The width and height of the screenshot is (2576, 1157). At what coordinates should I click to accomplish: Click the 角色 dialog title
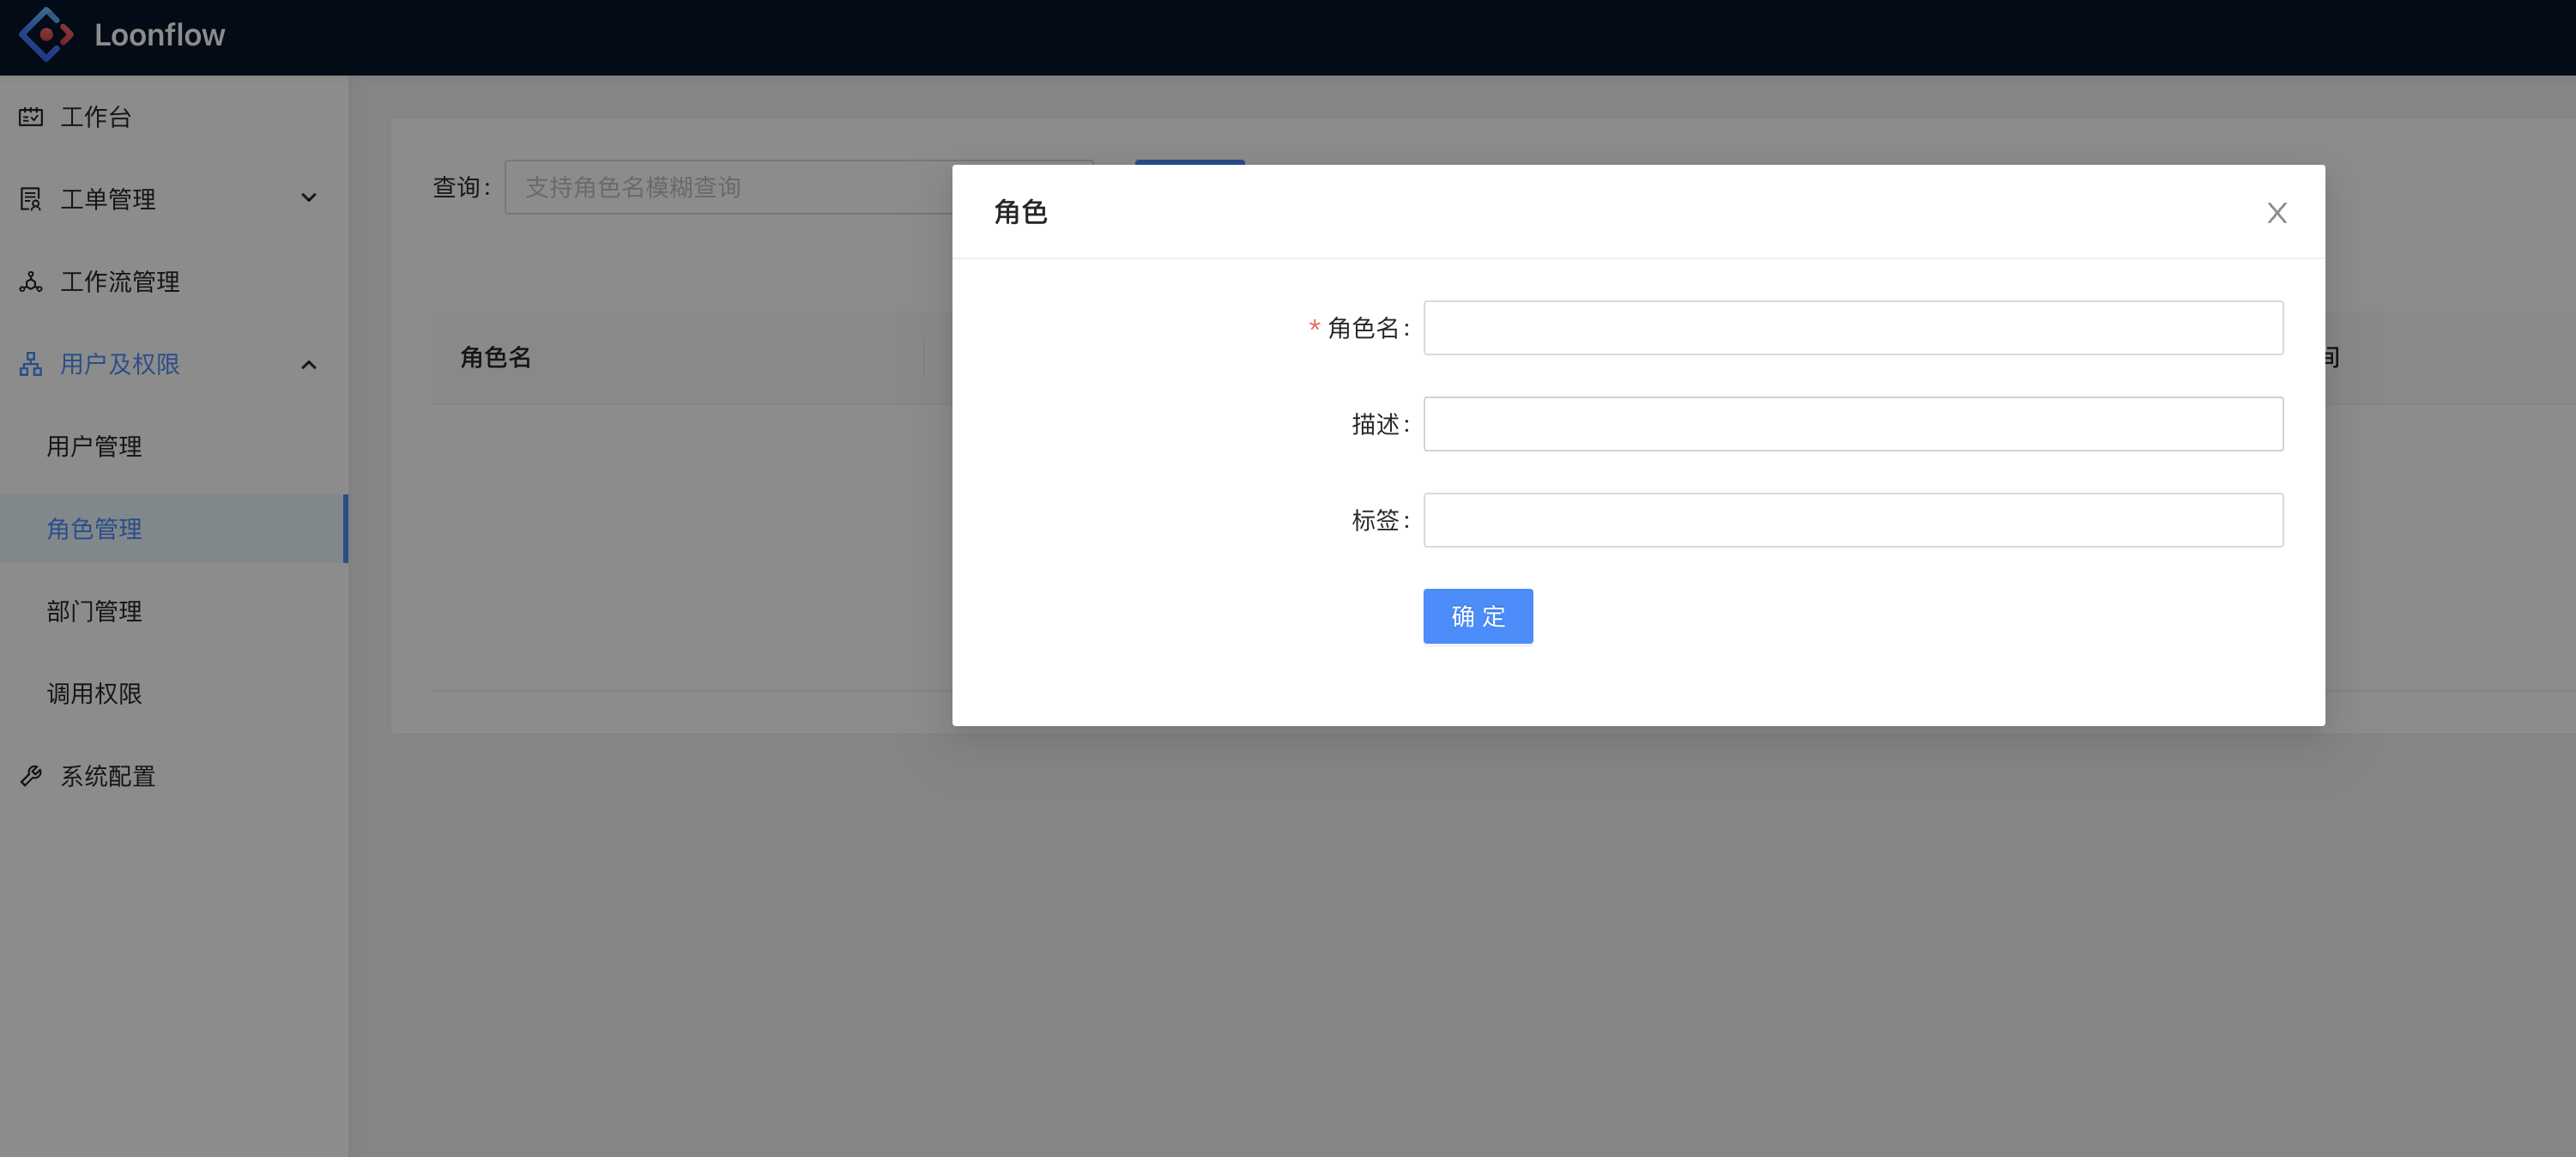click(1020, 212)
